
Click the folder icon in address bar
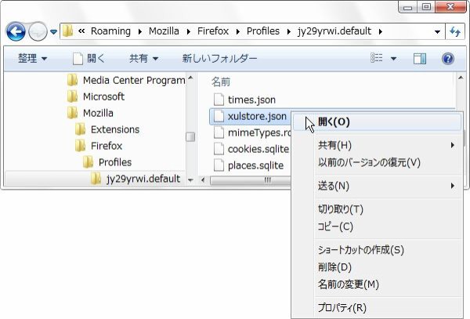(68, 31)
